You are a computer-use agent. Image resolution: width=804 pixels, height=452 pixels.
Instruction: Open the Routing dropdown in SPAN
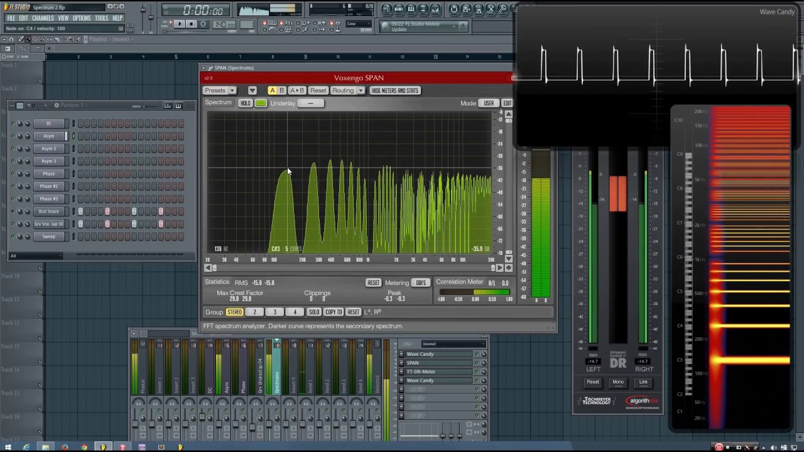tap(347, 90)
